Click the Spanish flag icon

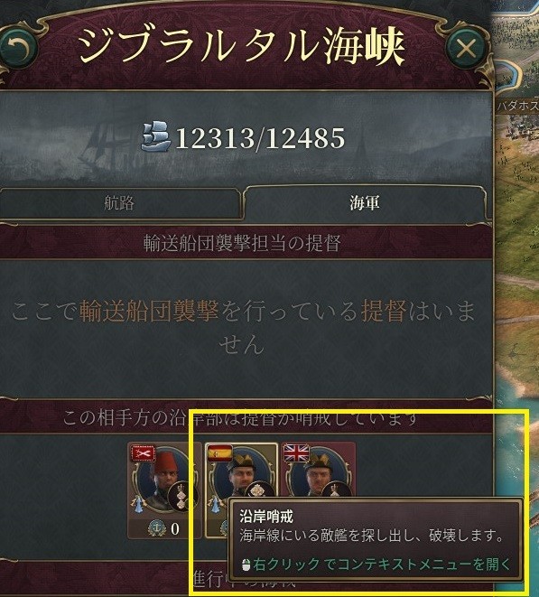[x=220, y=453]
